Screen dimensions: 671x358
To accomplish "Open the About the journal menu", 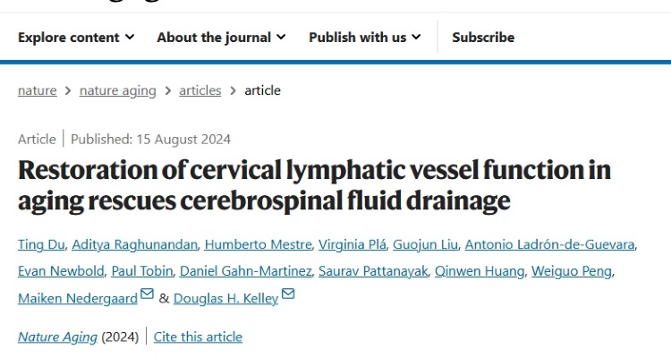I will tap(221, 38).
